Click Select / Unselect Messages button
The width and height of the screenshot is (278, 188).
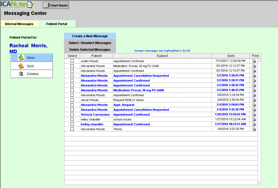click(x=90, y=43)
